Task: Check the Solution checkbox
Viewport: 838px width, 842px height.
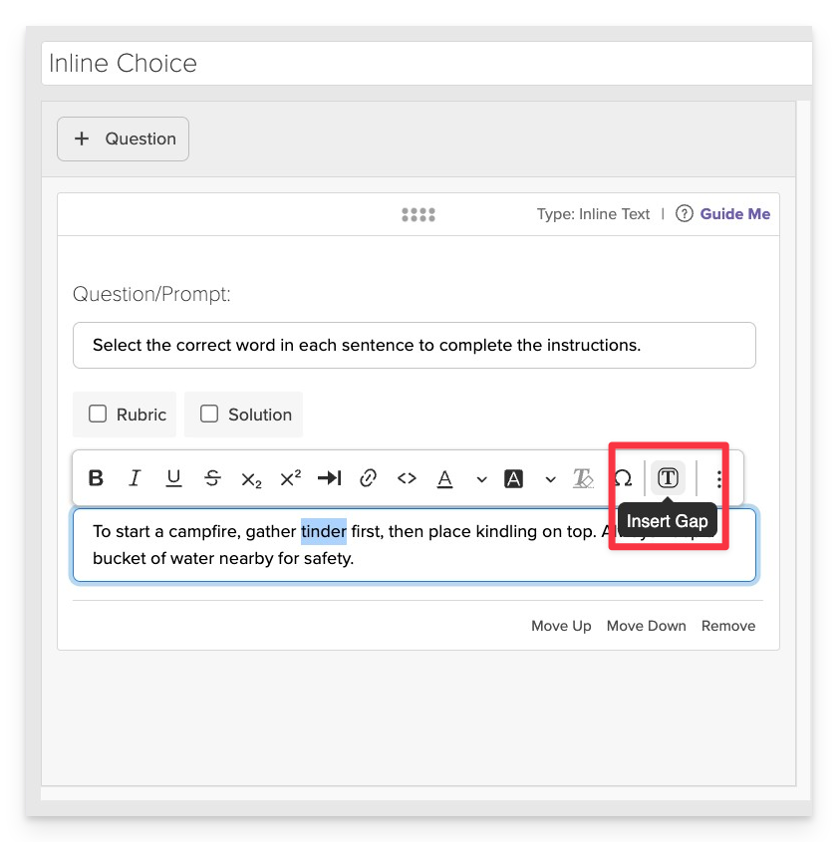Action: pyautogui.click(x=209, y=414)
